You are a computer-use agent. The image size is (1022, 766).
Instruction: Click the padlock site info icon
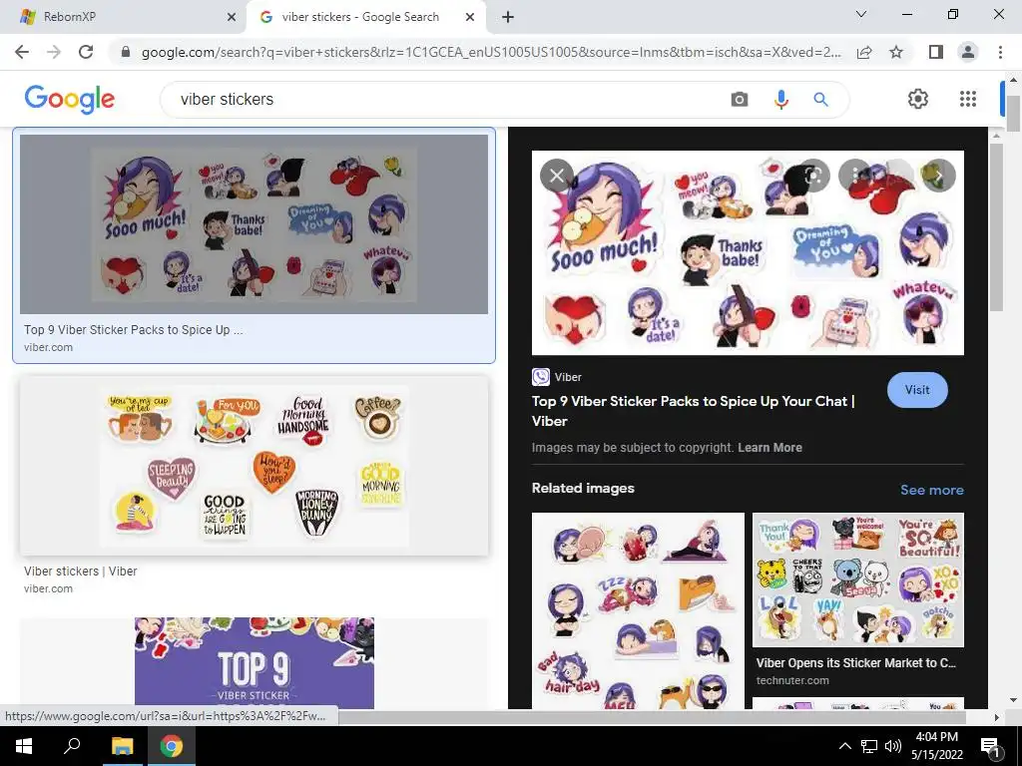[126, 52]
